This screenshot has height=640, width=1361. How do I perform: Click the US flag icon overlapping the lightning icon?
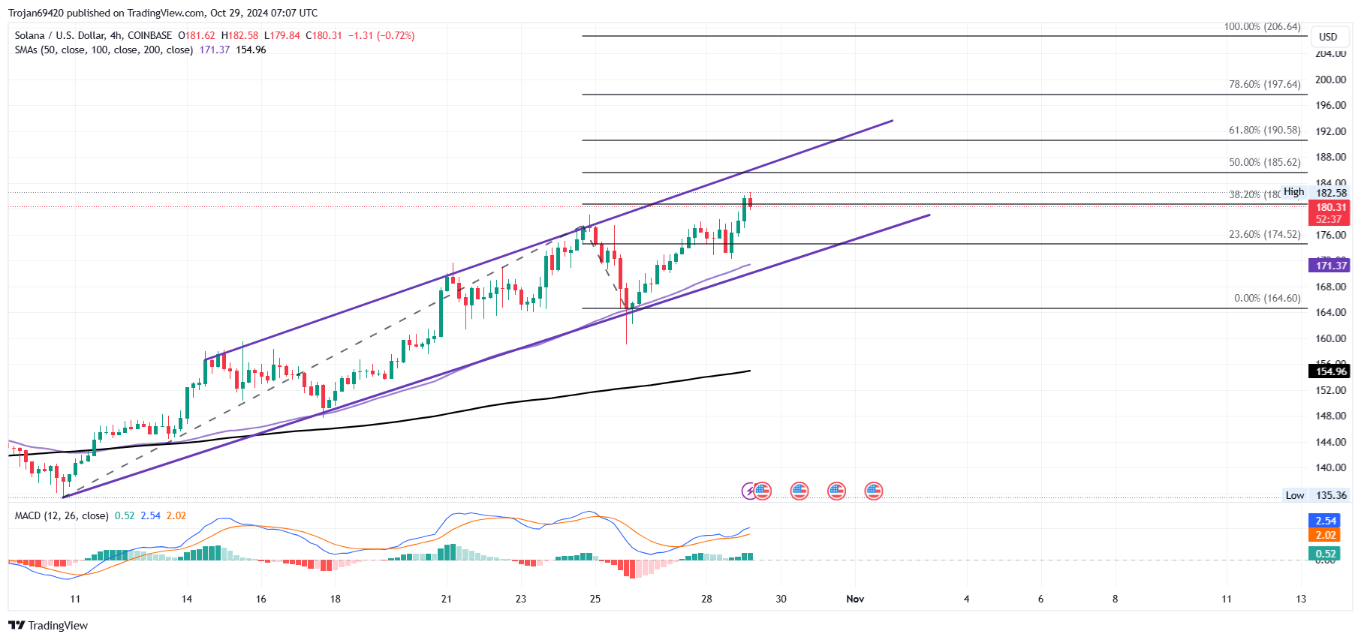tap(763, 491)
